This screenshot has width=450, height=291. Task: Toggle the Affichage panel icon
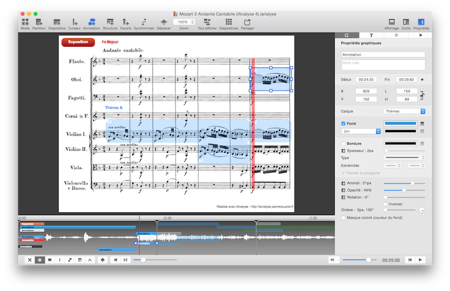pyautogui.click(x=391, y=22)
